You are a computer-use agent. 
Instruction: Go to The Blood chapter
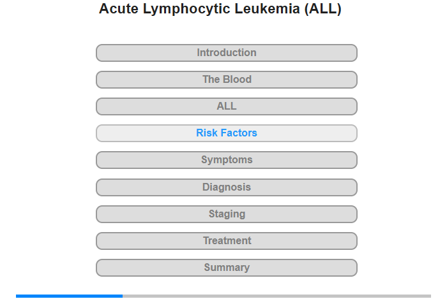[x=227, y=80]
